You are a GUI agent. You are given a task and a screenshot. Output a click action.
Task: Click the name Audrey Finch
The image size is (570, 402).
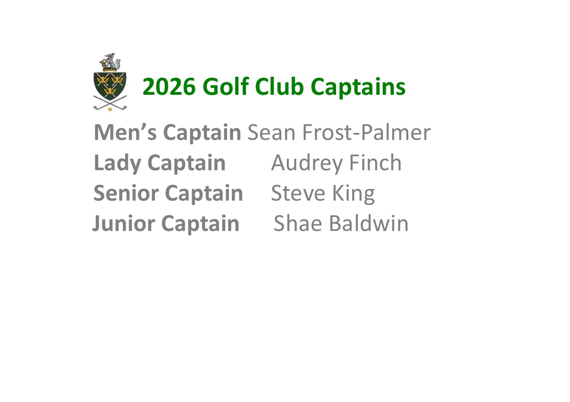336,163
